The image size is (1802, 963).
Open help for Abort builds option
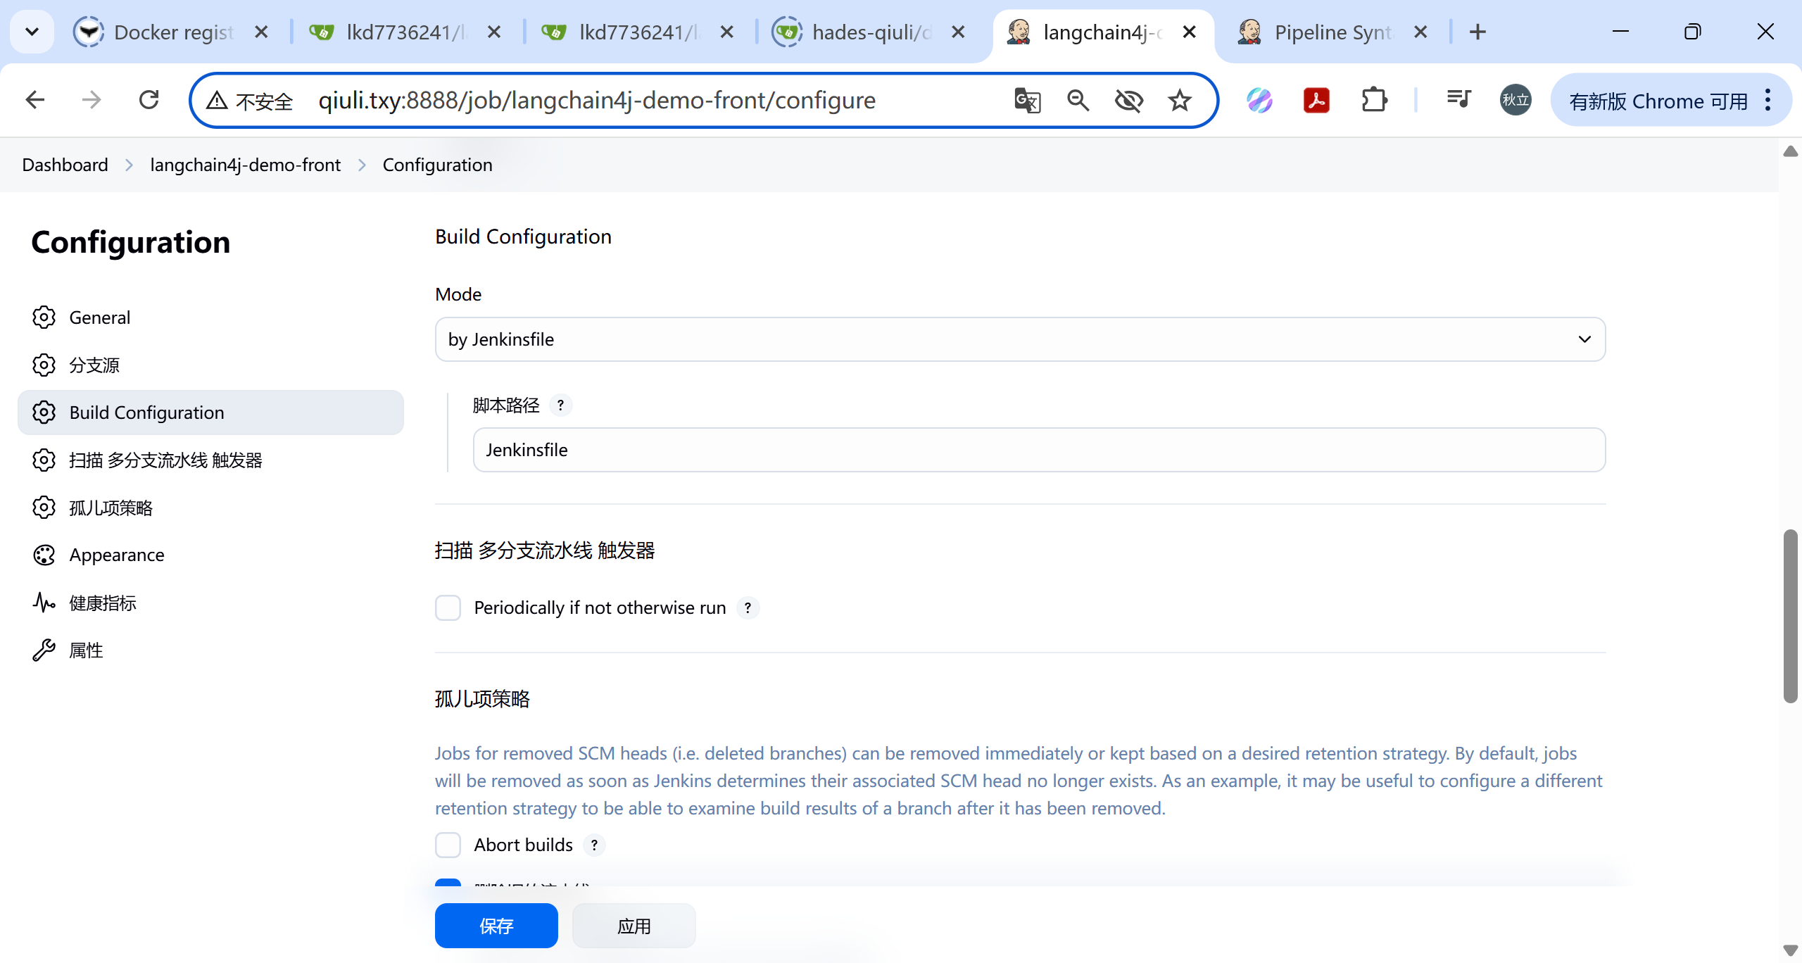pyautogui.click(x=594, y=845)
